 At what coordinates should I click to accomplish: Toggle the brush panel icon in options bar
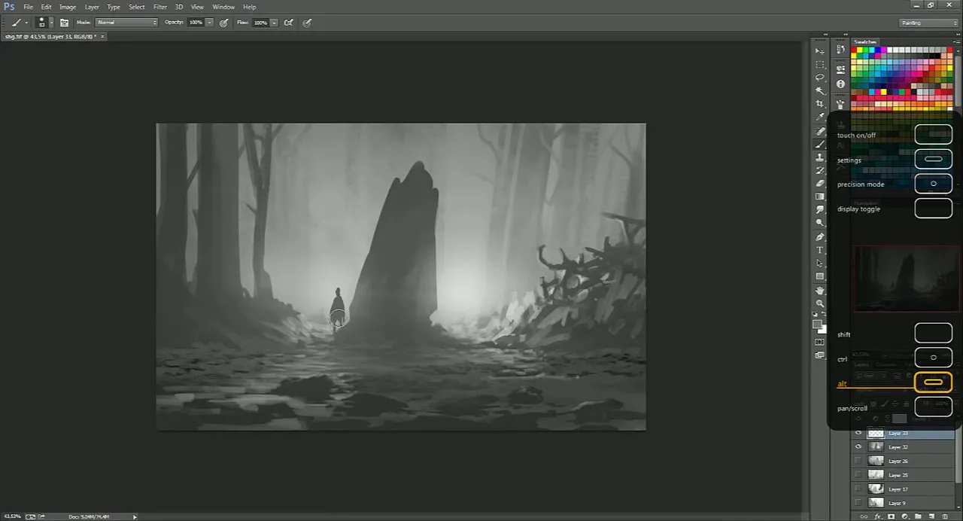(64, 23)
